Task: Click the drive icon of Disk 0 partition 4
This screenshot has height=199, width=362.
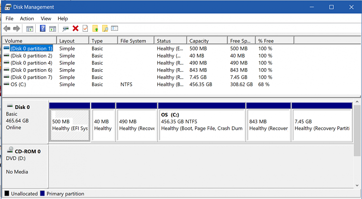Action: pyautogui.click(x=6, y=62)
